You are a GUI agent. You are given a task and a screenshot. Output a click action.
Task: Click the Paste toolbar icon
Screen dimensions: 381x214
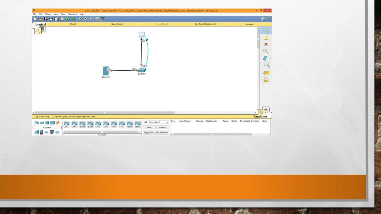[62, 19]
